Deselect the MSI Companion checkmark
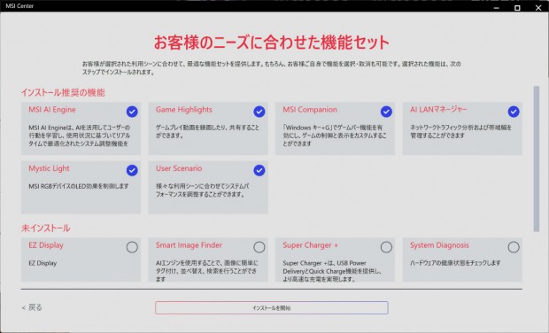The width and height of the screenshot is (549, 333). point(386,112)
